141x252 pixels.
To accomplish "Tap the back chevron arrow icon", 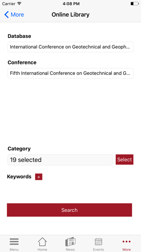I will point(6,14).
